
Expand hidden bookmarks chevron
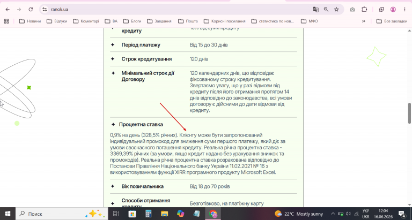[x=364, y=21]
